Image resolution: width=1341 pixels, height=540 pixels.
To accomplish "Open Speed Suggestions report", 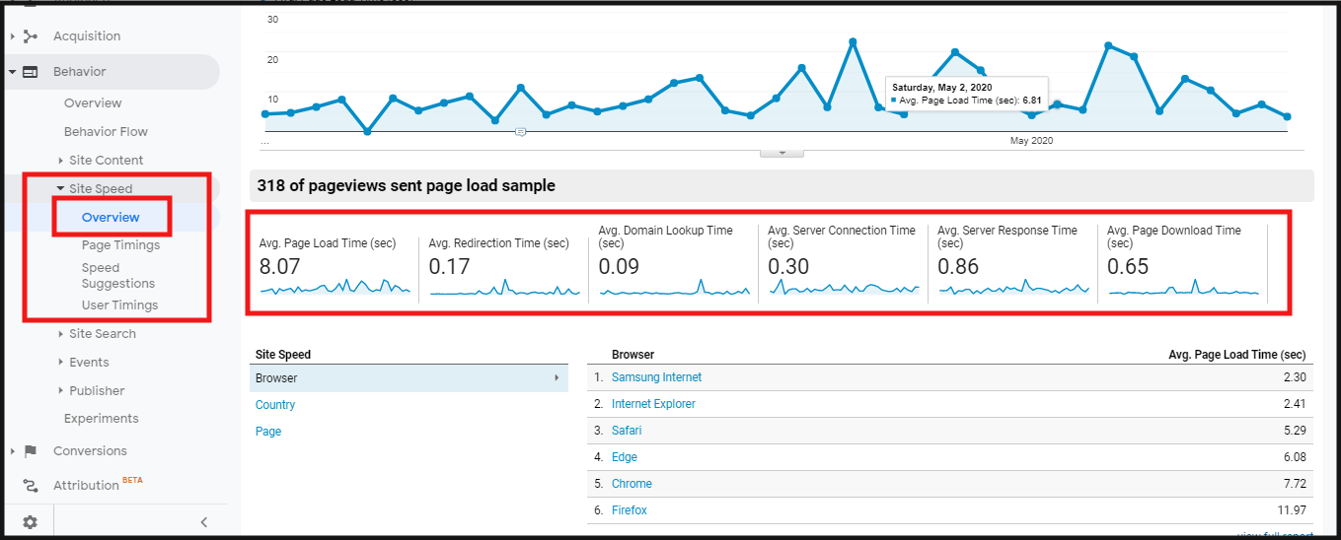I will pos(117,276).
